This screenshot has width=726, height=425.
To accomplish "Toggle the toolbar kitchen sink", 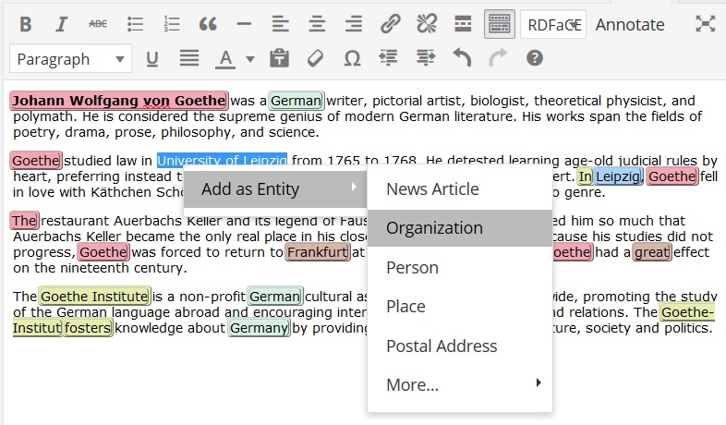I will coord(499,24).
